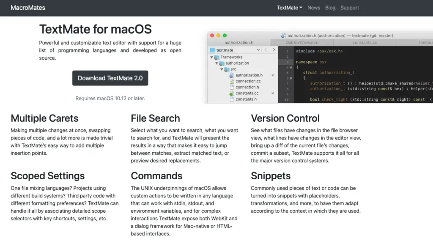Click the connection.cc file icon
Image resolution: width=433 pixels, height=244 pixels.
click(232, 81)
